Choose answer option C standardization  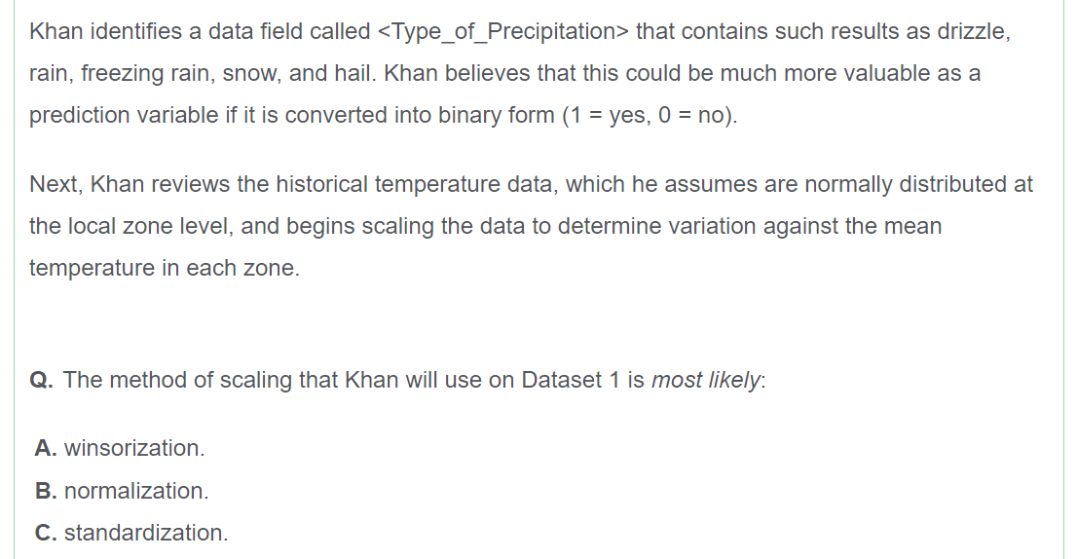click(131, 533)
